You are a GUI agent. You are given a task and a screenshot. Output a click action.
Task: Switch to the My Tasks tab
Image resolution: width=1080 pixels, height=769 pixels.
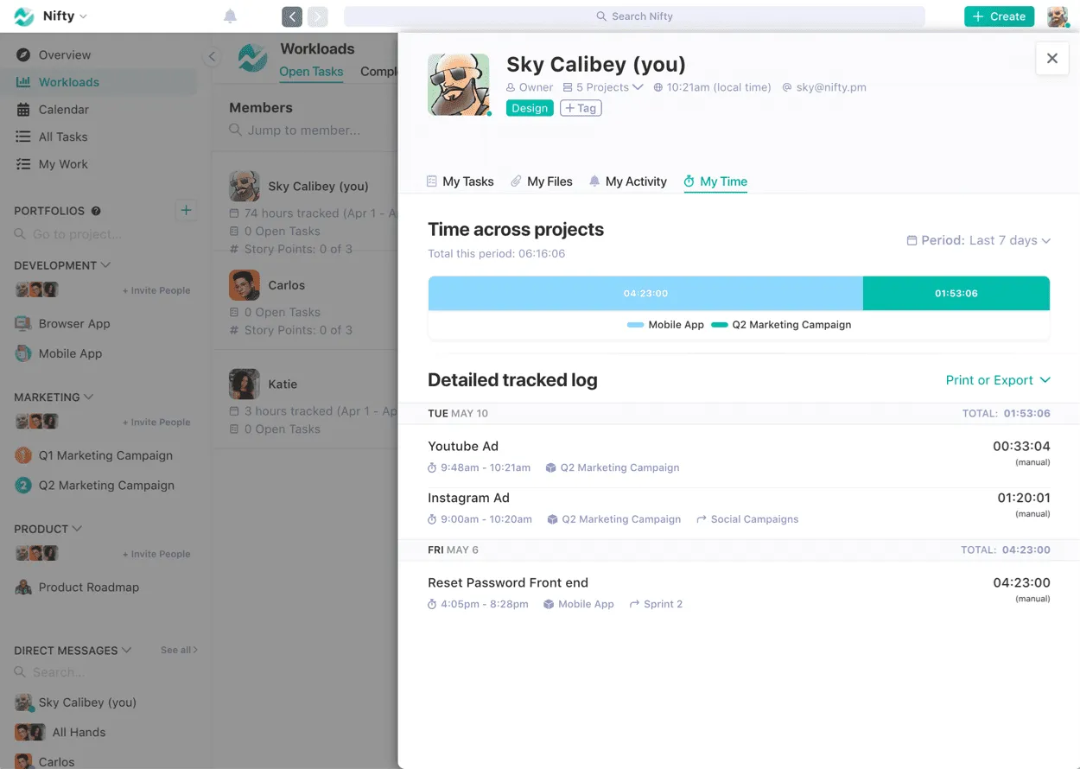point(467,181)
